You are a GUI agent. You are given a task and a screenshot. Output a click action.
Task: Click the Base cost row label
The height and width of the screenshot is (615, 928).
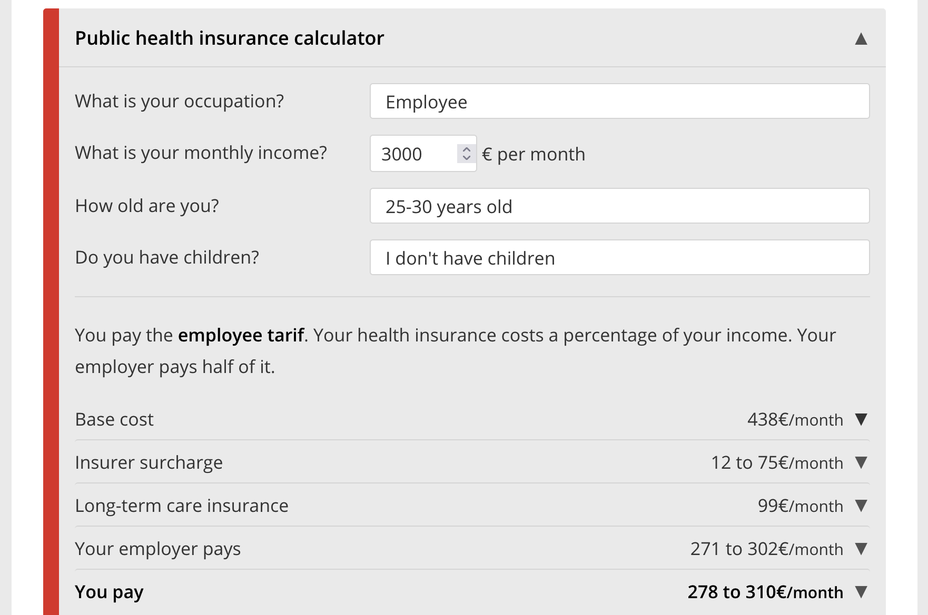click(114, 419)
